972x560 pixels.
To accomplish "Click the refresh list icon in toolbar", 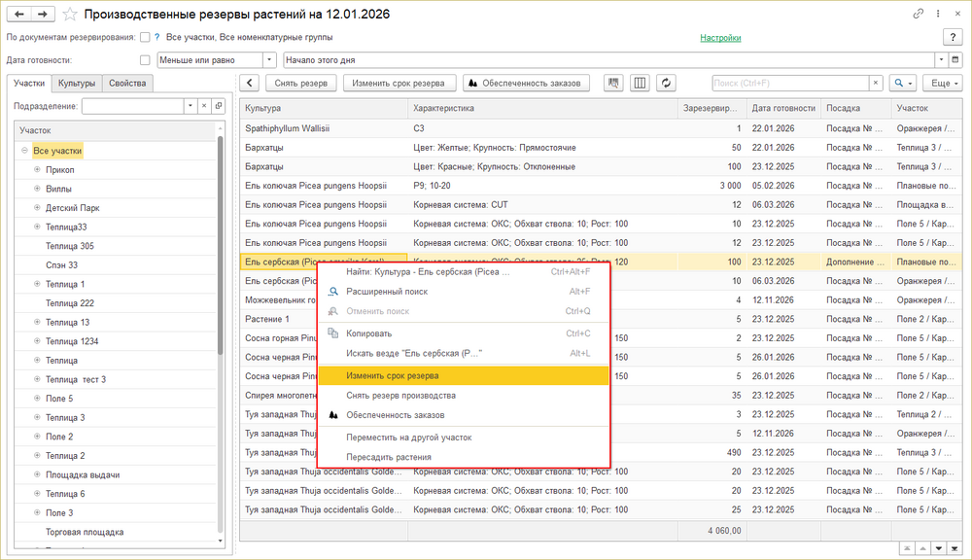I will 666,84.
